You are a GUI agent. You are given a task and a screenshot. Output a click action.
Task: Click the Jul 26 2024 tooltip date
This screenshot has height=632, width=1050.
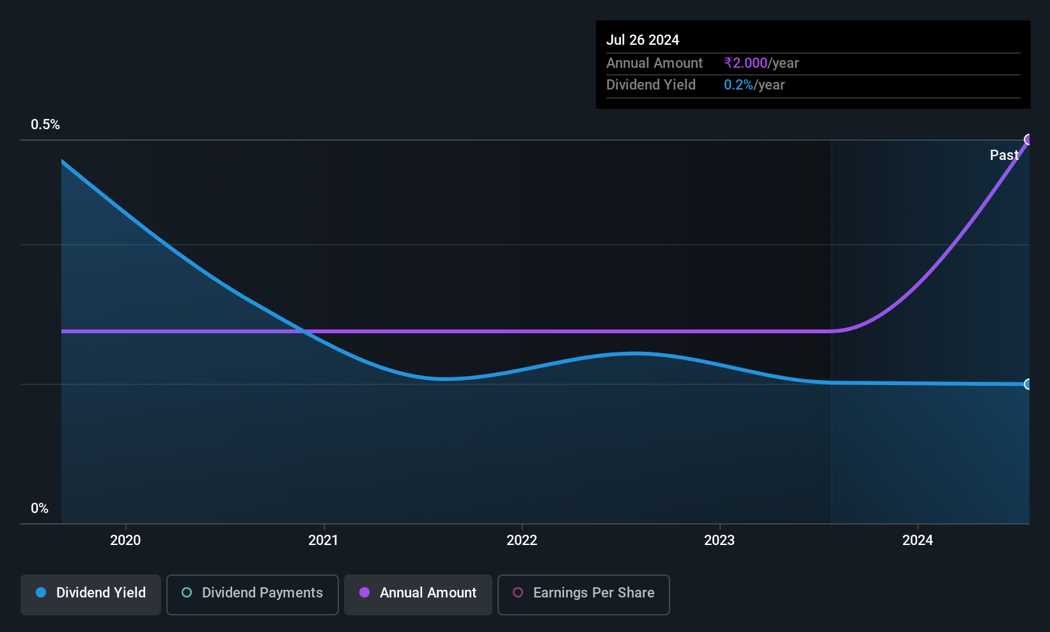tap(643, 40)
